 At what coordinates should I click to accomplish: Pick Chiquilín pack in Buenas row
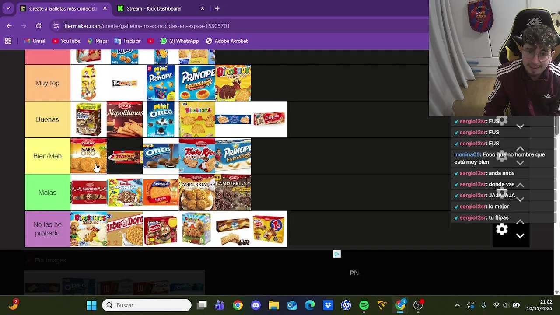[x=269, y=119]
